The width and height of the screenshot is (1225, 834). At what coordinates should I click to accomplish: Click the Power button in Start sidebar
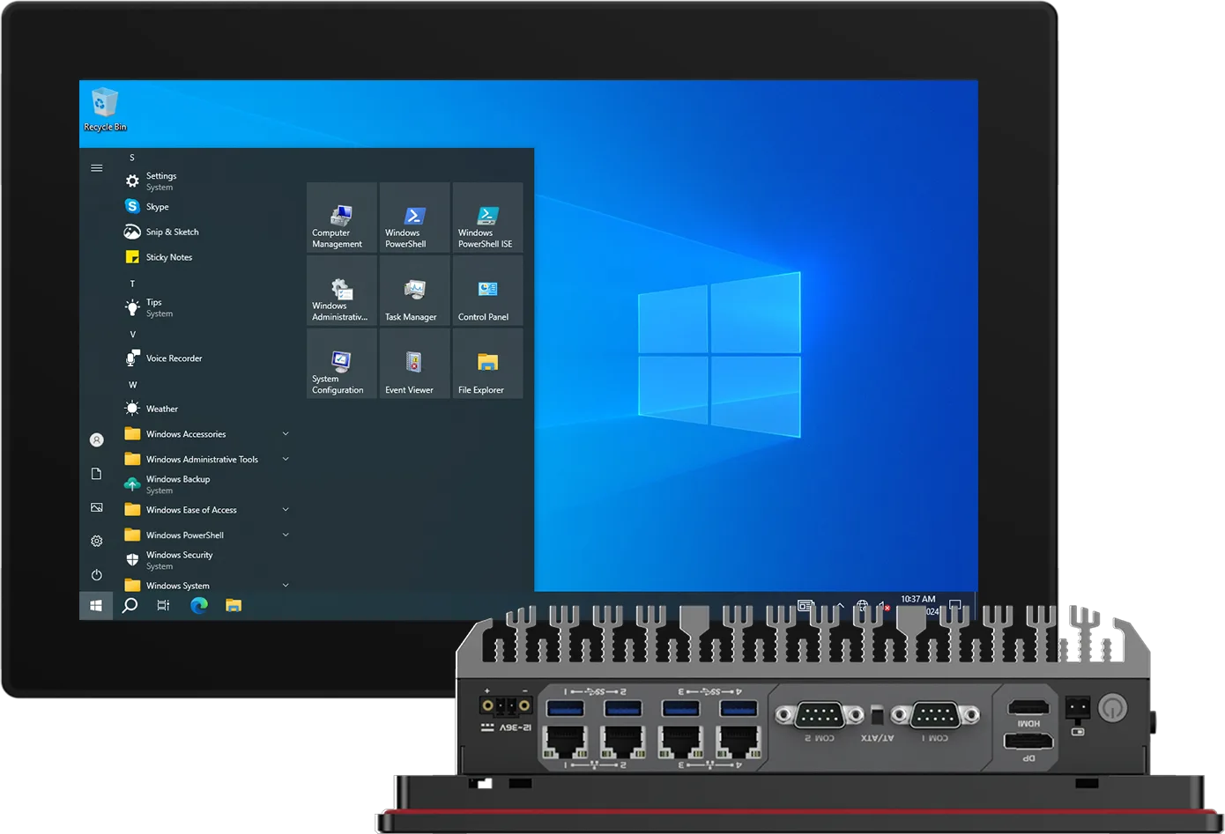(97, 575)
